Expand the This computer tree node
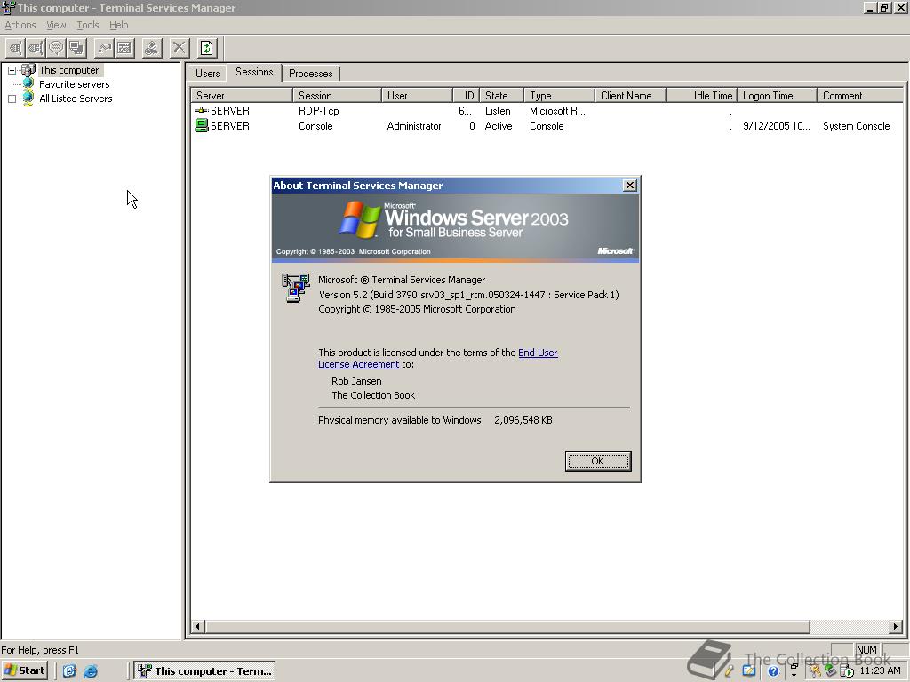This screenshot has height=682, width=910. click(12, 70)
